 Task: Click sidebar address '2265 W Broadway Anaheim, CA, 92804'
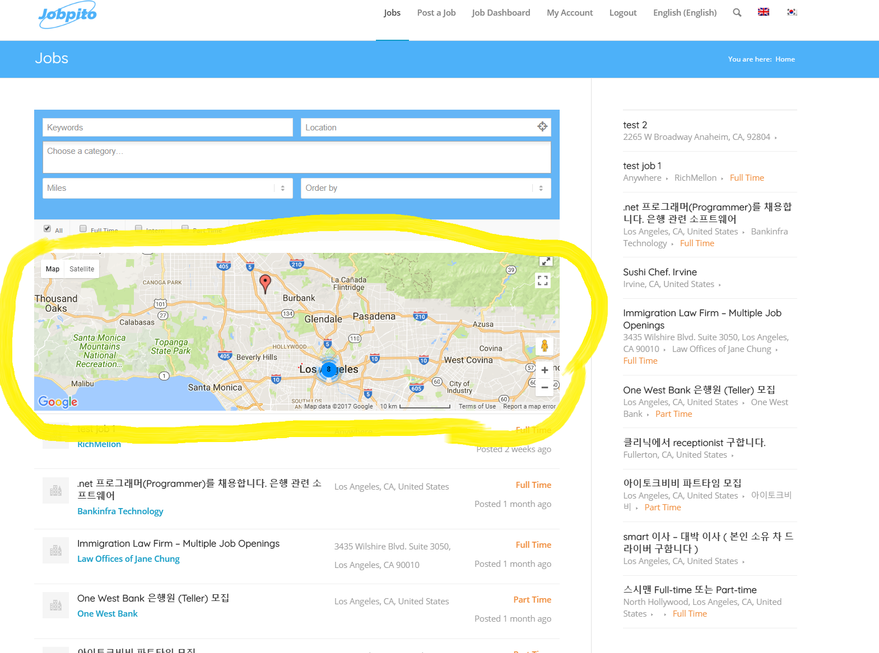tap(696, 137)
